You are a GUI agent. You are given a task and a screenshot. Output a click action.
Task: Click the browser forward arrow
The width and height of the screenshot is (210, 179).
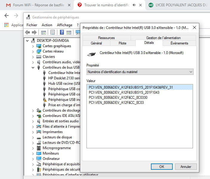pyautogui.click(x=16, y=16)
